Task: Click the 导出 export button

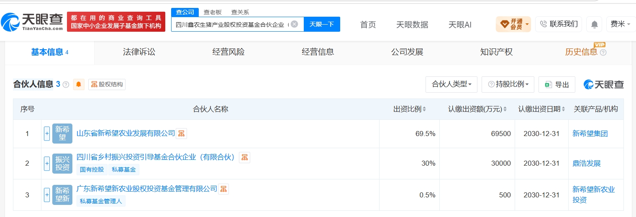Action: click(557, 84)
